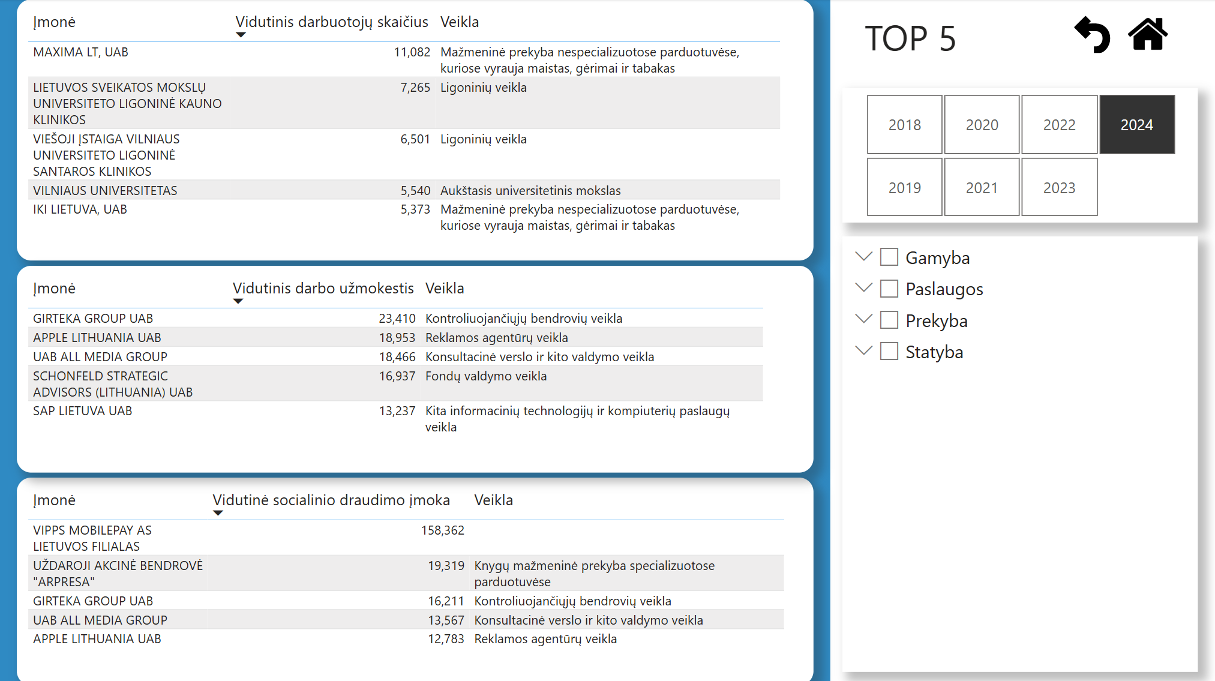Sort by Vidutinis darbo užmokestis column header
Image resolution: width=1215 pixels, height=681 pixels.
(323, 289)
